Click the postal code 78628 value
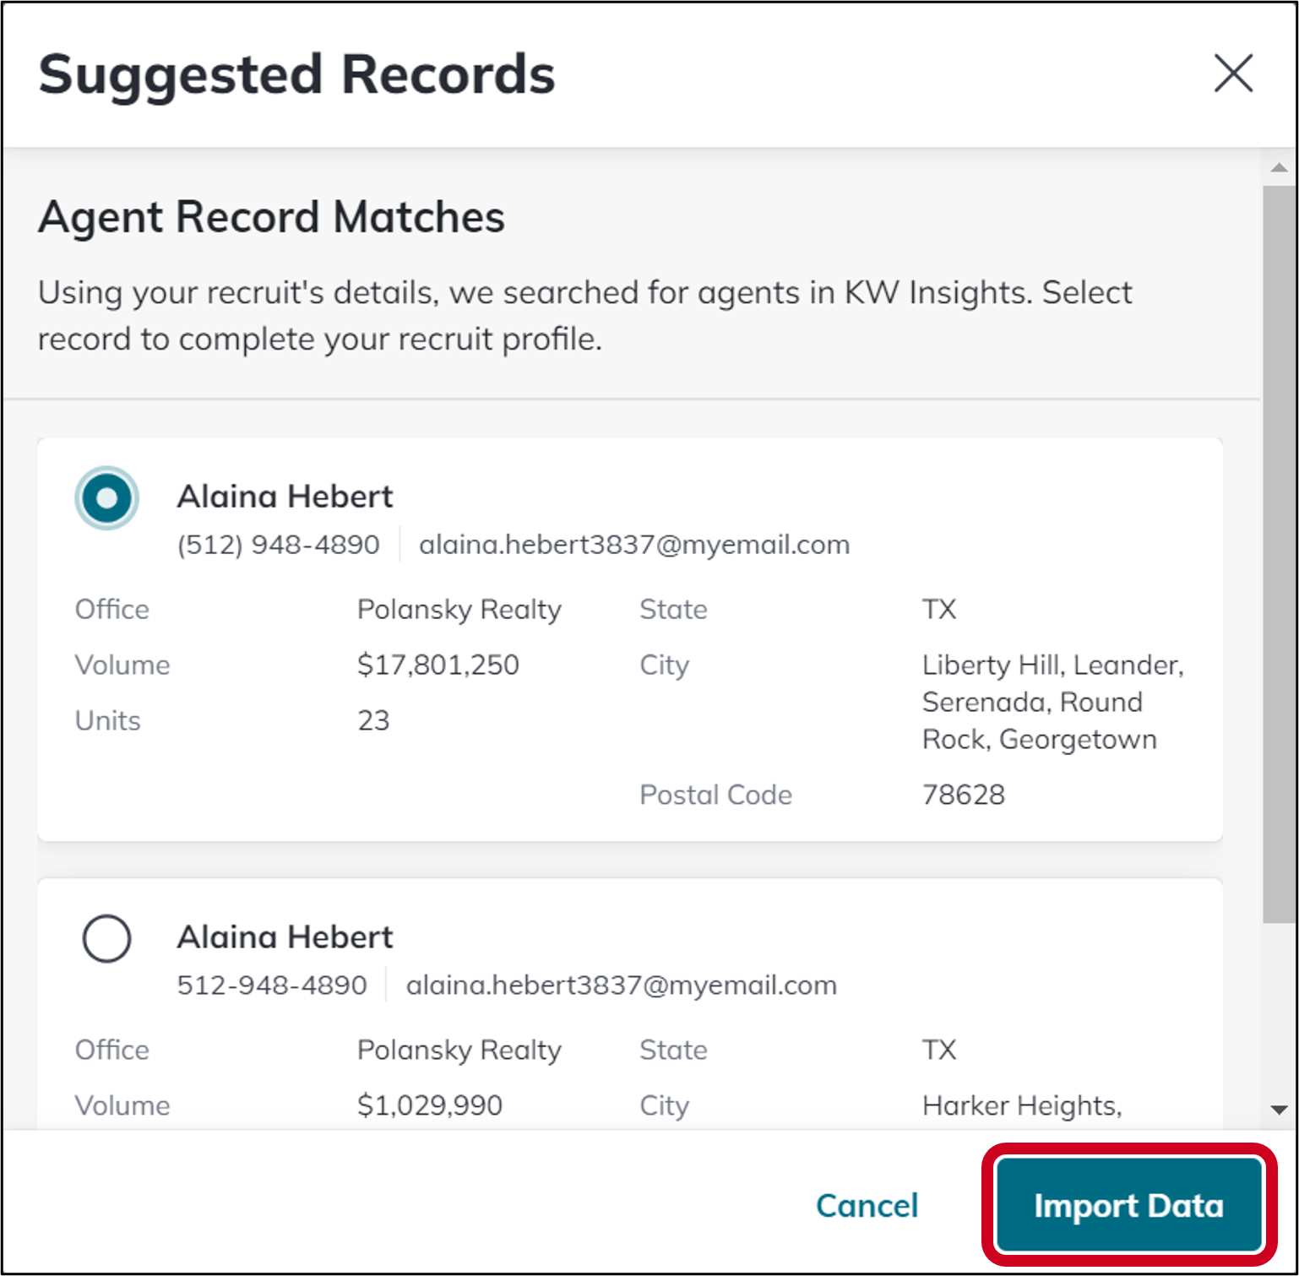 [x=963, y=794]
